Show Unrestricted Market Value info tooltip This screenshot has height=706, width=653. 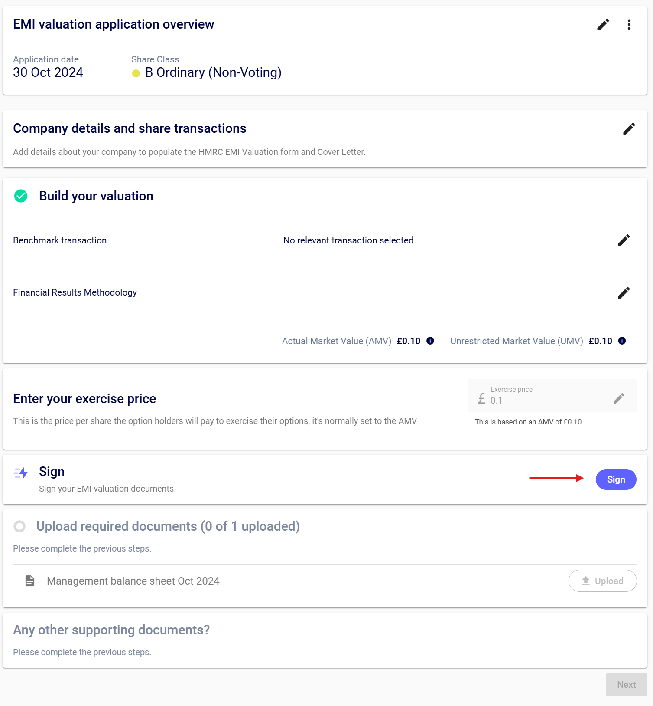(x=622, y=341)
